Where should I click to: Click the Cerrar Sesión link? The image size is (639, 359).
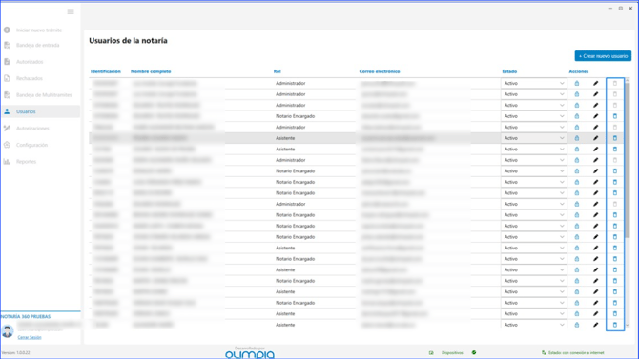coord(30,337)
